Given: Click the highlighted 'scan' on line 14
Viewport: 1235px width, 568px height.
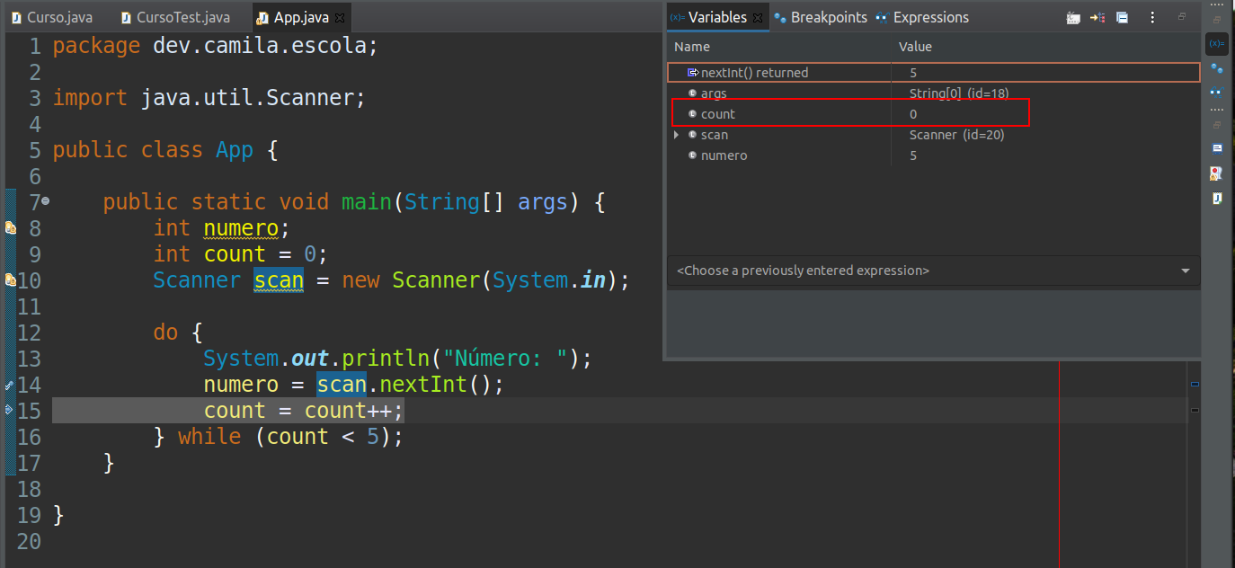Looking at the screenshot, I should pyautogui.click(x=342, y=385).
